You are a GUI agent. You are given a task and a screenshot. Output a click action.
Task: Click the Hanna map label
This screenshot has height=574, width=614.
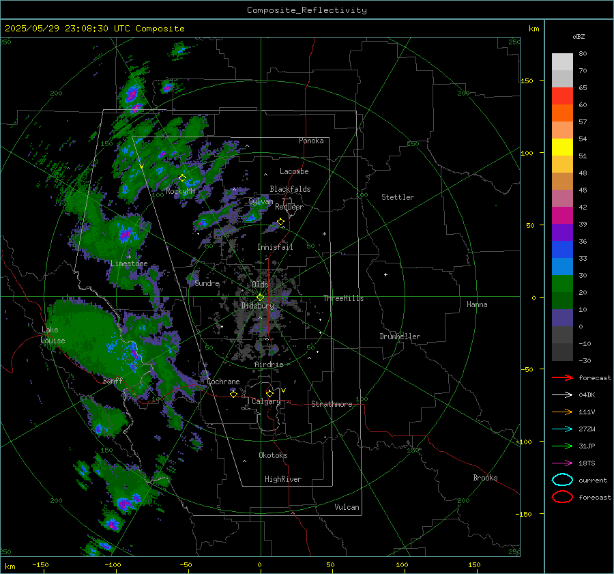[477, 304]
